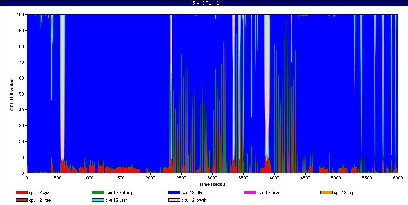Image resolution: width=408 pixels, height=205 pixels.
Task: Click the 30 value on the utilization axis
Action: point(22,126)
